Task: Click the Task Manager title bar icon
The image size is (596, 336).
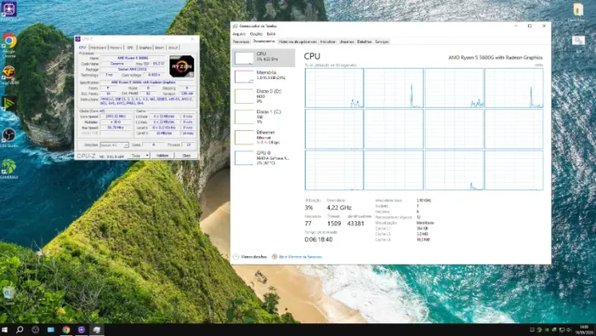Action: (235, 26)
